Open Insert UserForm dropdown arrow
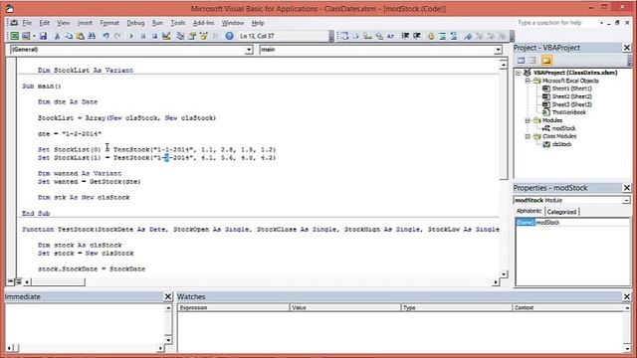 pos(34,36)
